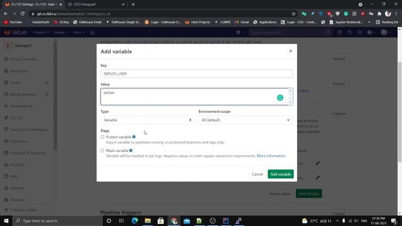Open the Dalhousie Email bookmark
Screen dimensions: 402x226
point(87,23)
